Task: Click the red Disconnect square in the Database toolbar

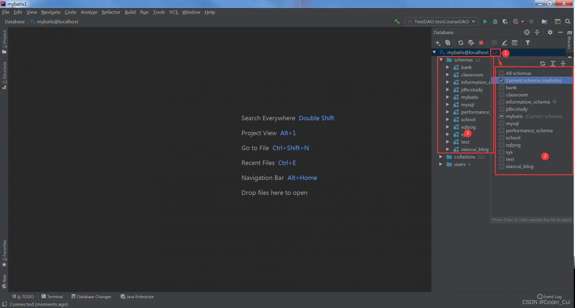Action: pyautogui.click(x=481, y=43)
